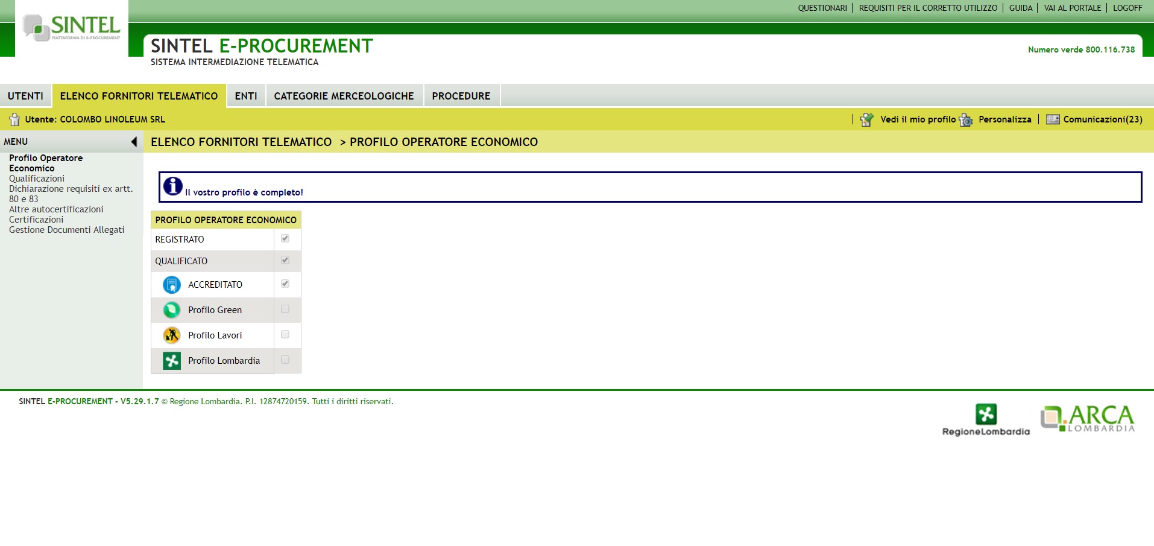Click the Profilo Lavori label

point(215,335)
